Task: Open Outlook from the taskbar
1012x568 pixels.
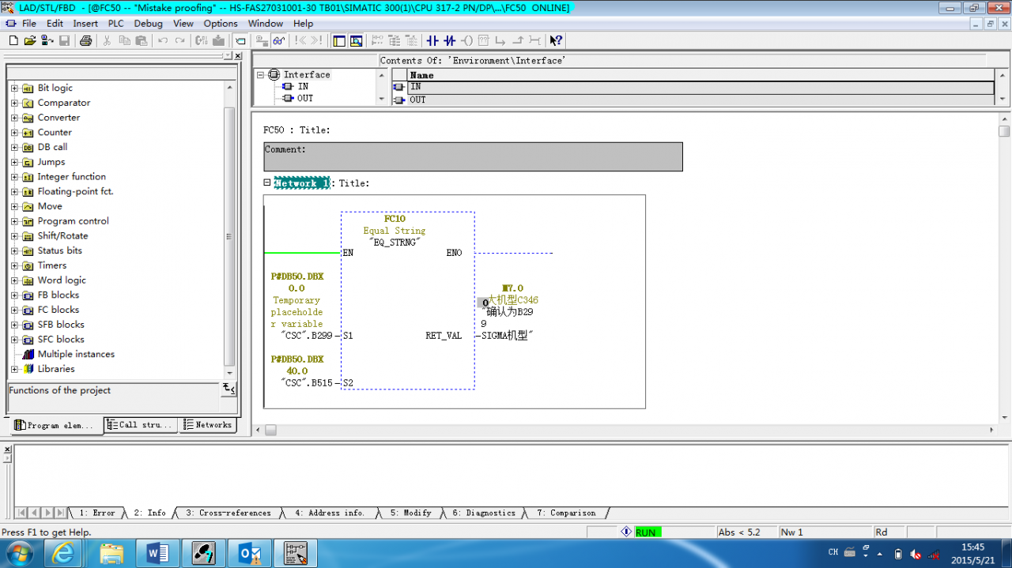Action: click(x=249, y=553)
